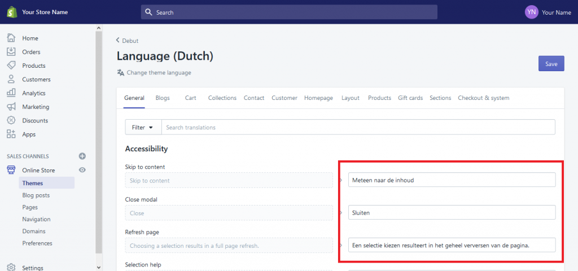Image resolution: width=578 pixels, height=271 pixels.
Task: Switch to the Blogs tab
Action: point(163,98)
